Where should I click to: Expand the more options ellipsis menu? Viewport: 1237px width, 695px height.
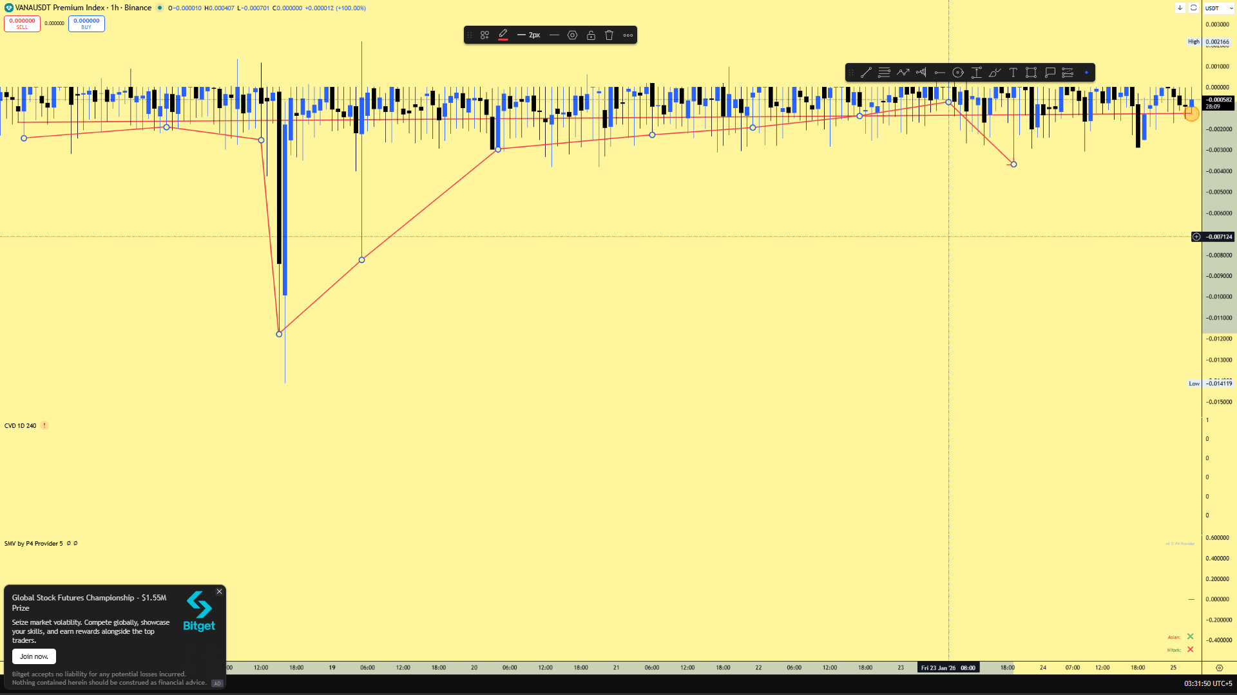point(628,35)
